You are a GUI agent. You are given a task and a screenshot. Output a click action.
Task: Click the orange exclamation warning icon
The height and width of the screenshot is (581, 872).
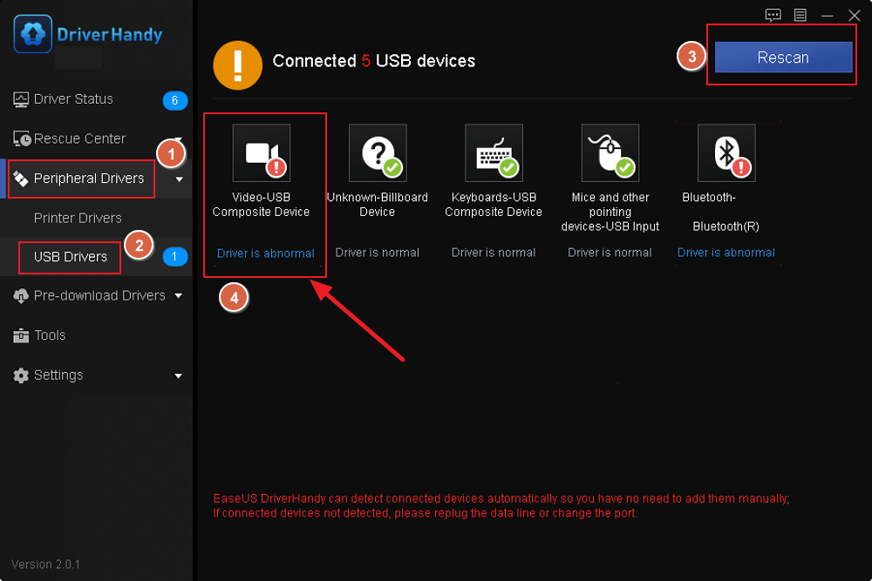[237, 65]
